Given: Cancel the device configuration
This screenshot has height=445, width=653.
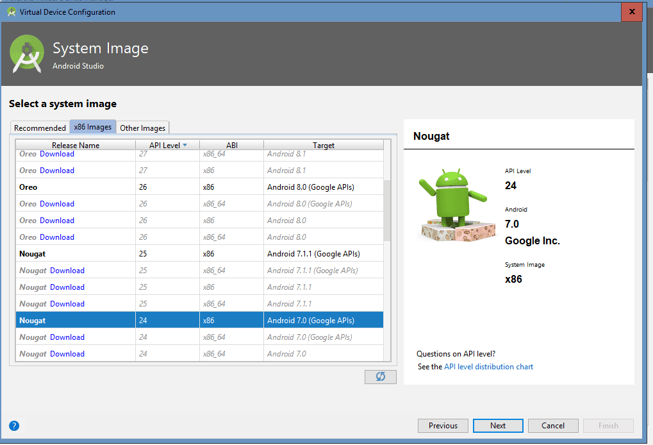Looking at the screenshot, I should coord(552,425).
